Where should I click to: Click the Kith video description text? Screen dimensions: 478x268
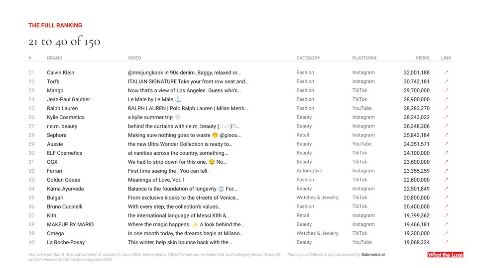[x=179, y=215]
